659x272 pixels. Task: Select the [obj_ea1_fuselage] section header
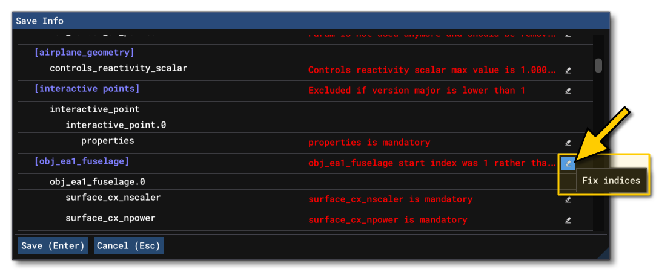point(82,161)
